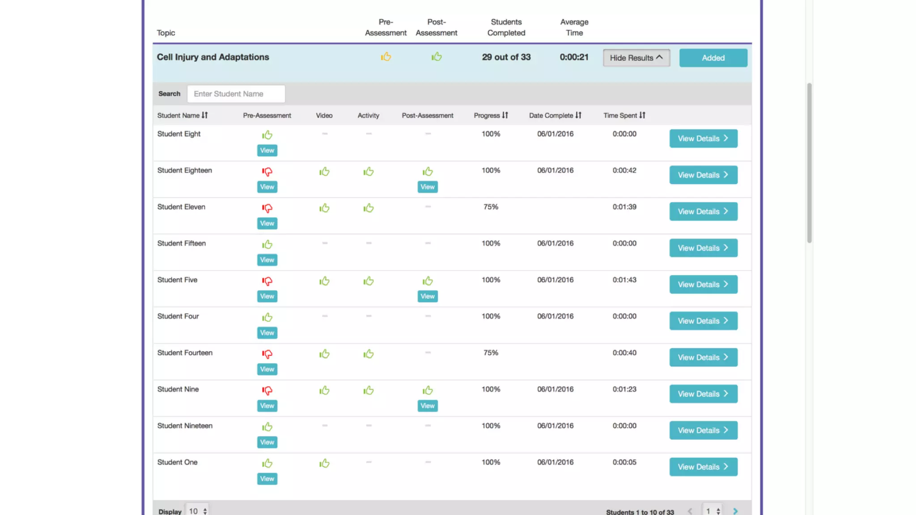This screenshot has height=515, width=916.
Task: Click the topic's yellow pre-assessment thumbs-up icon
Action: (386, 57)
